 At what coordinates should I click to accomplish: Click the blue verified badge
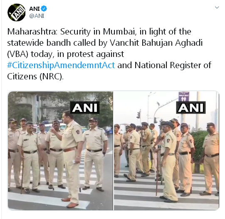44,9
